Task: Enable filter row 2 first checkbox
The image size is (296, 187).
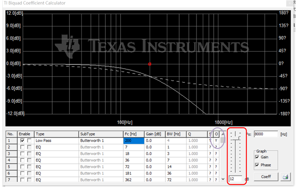Action: (22, 147)
